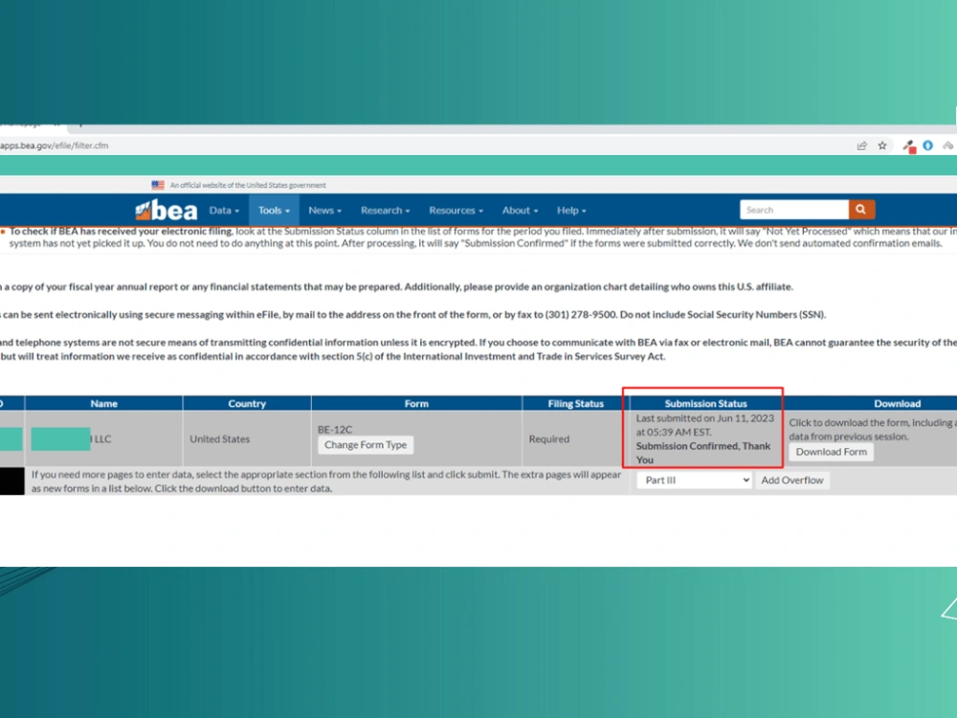Bookmark the page with the star icon
957x718 pixels.
point(881,146)
